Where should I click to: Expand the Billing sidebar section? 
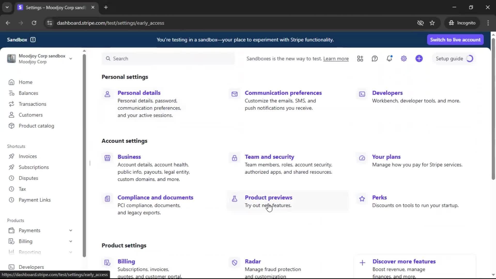[x=71, y=241]
